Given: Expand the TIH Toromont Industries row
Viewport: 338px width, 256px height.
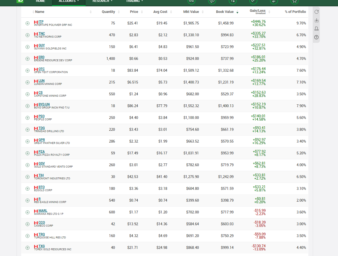Looking at the screenshot, I should pos(28,177).
